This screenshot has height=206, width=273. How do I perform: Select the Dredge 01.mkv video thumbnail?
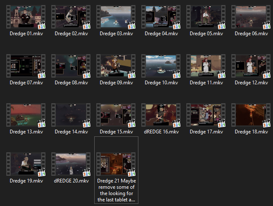pyautogui.click(x=26, y=17)
